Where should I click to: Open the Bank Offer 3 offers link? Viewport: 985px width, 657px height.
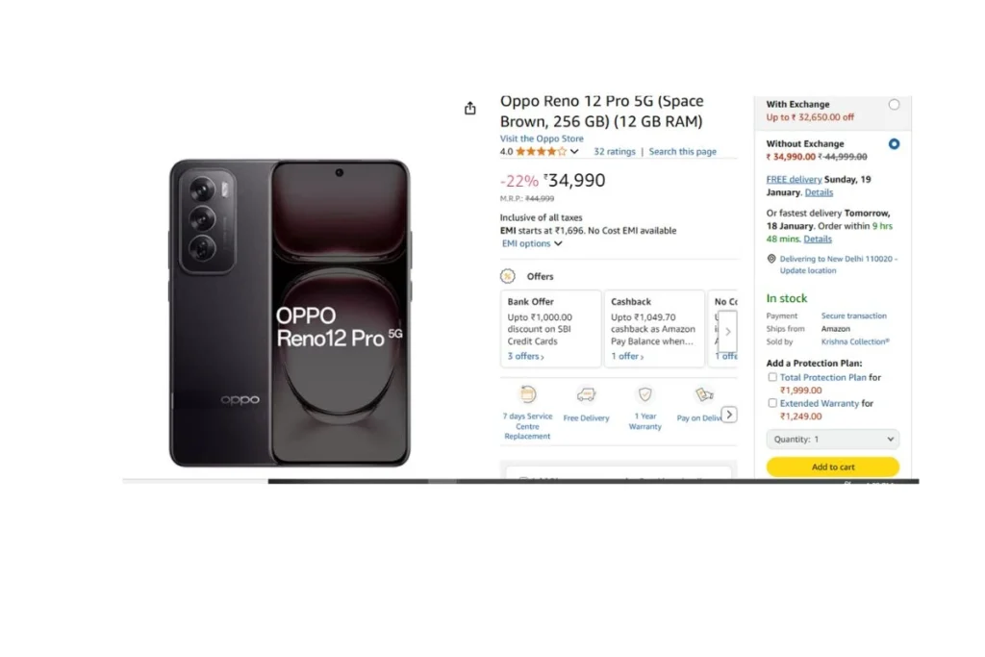pyautogui.click(x=526, y=356)
